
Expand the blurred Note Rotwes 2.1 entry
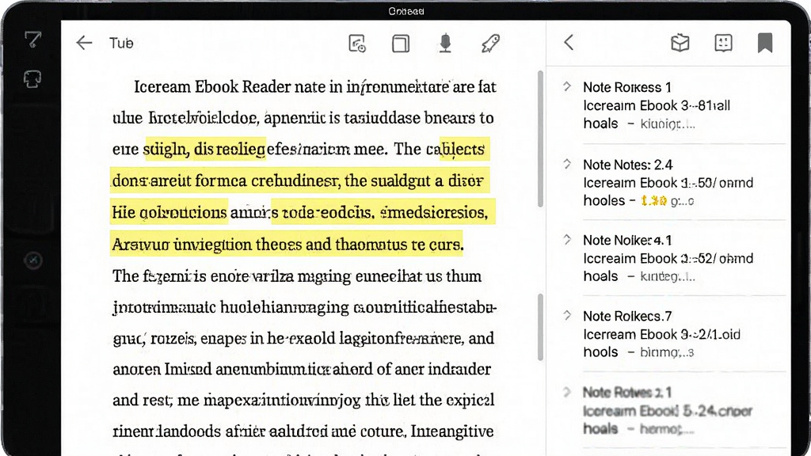567,392
